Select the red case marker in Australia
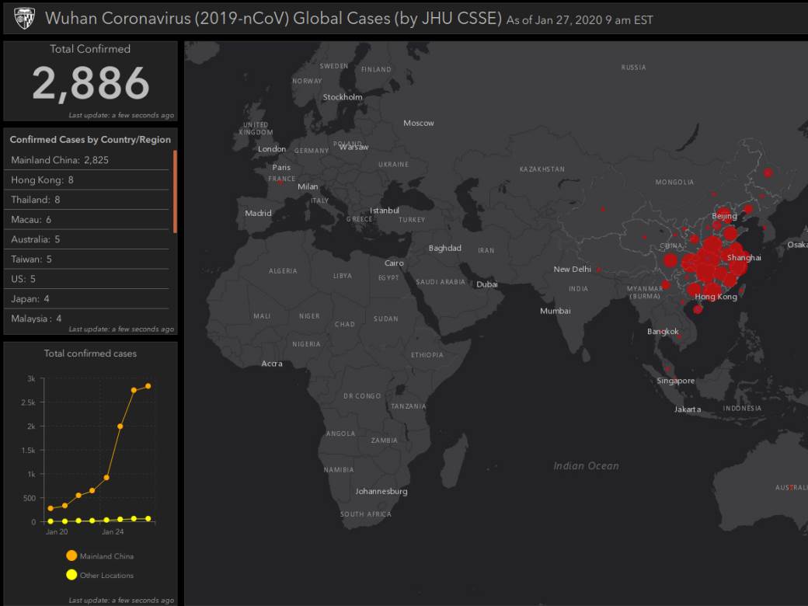This screenshot has width=808, height=606. tap(791, 488)
